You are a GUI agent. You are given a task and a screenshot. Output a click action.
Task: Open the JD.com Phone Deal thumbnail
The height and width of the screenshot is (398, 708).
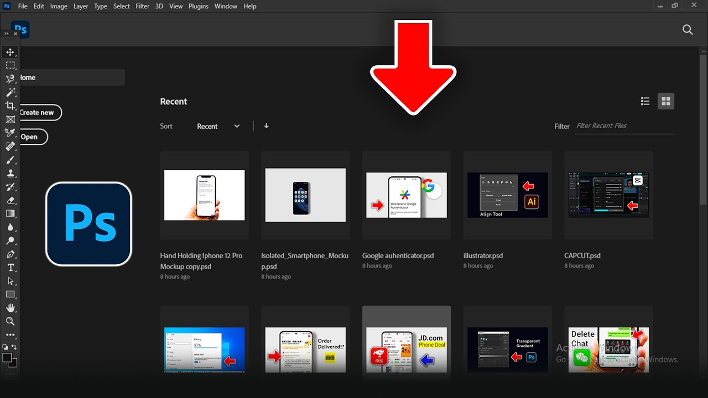407,349
